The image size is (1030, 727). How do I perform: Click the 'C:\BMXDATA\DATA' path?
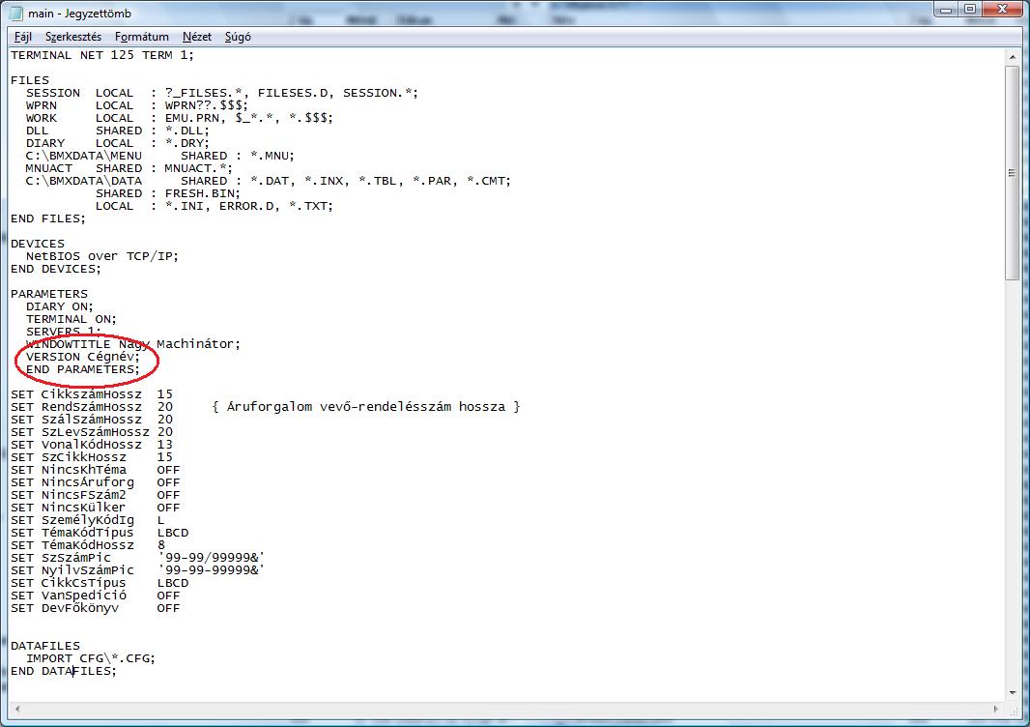83,181
